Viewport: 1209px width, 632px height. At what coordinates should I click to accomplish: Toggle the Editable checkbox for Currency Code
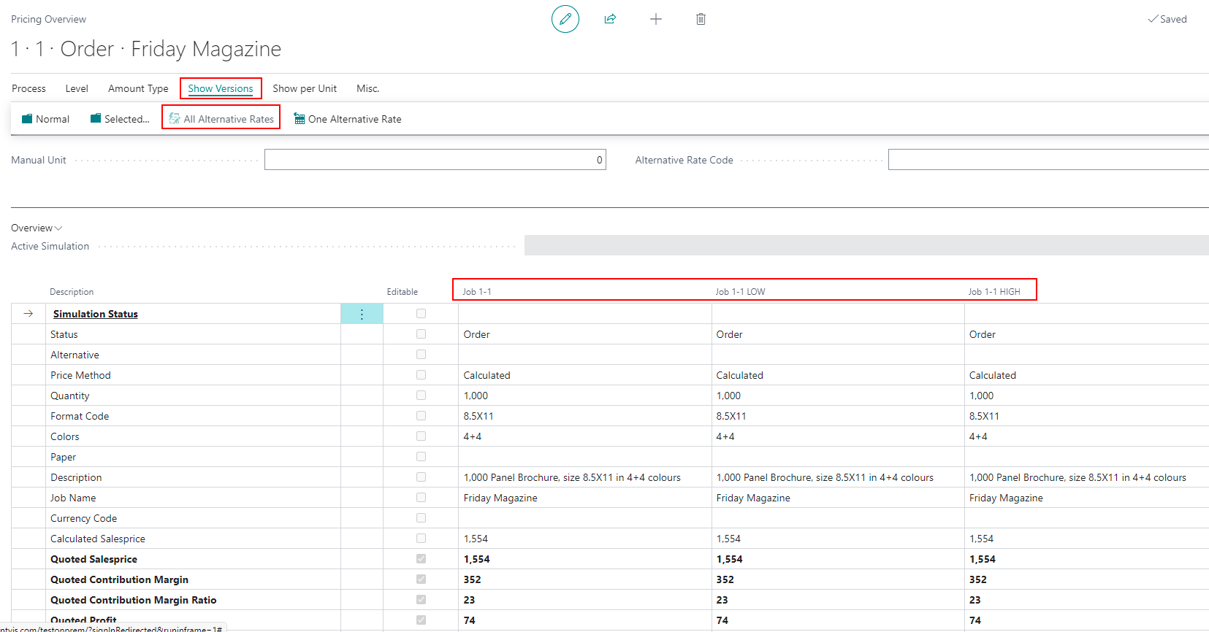[x=421, y=518]
